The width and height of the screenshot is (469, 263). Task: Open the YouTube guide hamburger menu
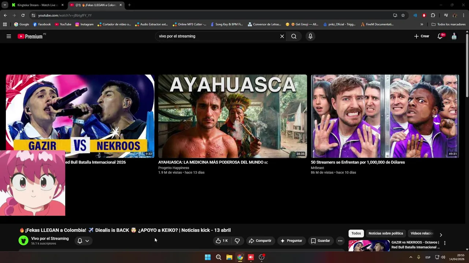coord(9,36)
